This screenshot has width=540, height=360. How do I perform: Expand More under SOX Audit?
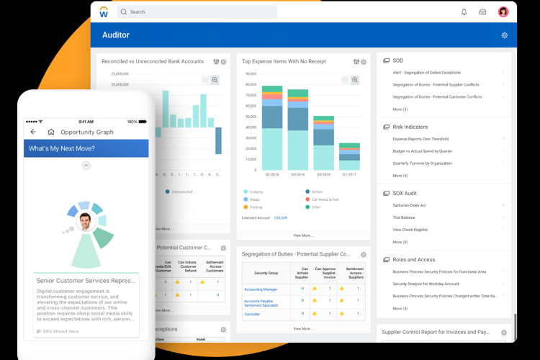pos(400,242)
